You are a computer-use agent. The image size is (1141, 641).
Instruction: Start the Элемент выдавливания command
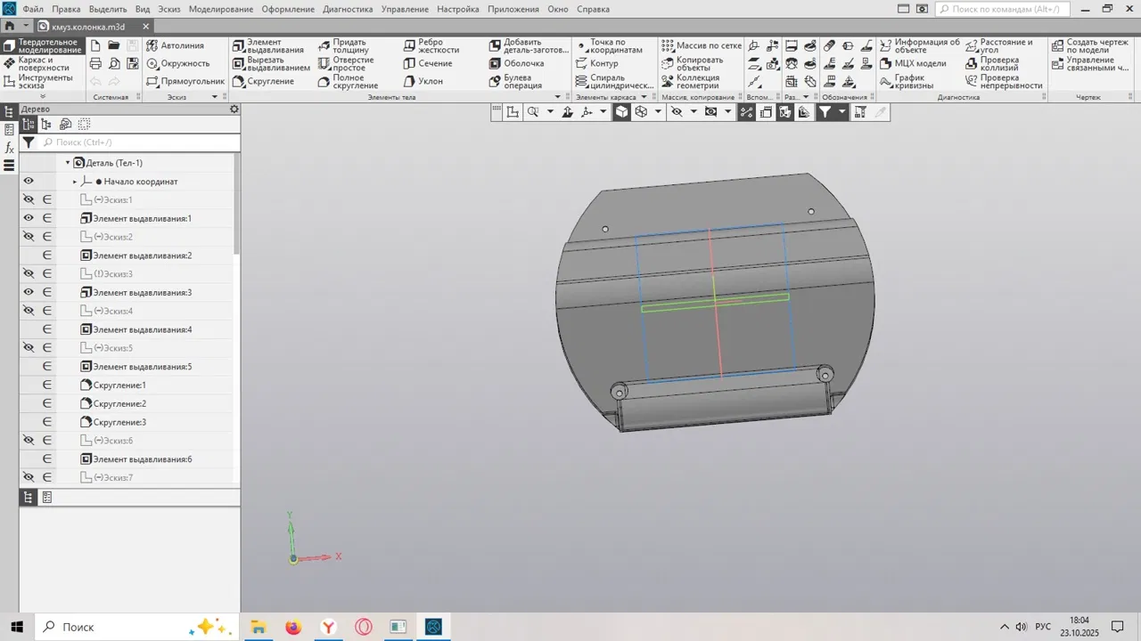[268, 46]
